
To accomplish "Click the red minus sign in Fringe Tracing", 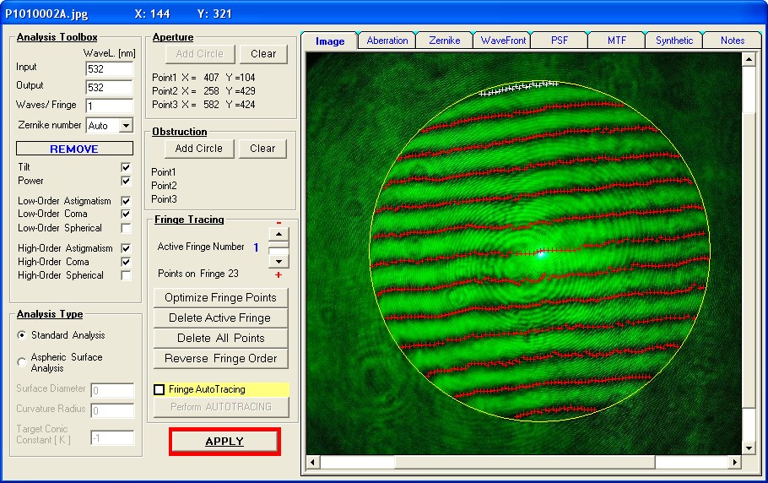I will click(279, 223).
